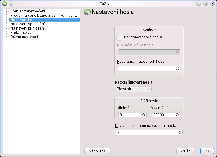Close the YaST2 window
This screenshot has height=157, width=217.
point(212,3)
